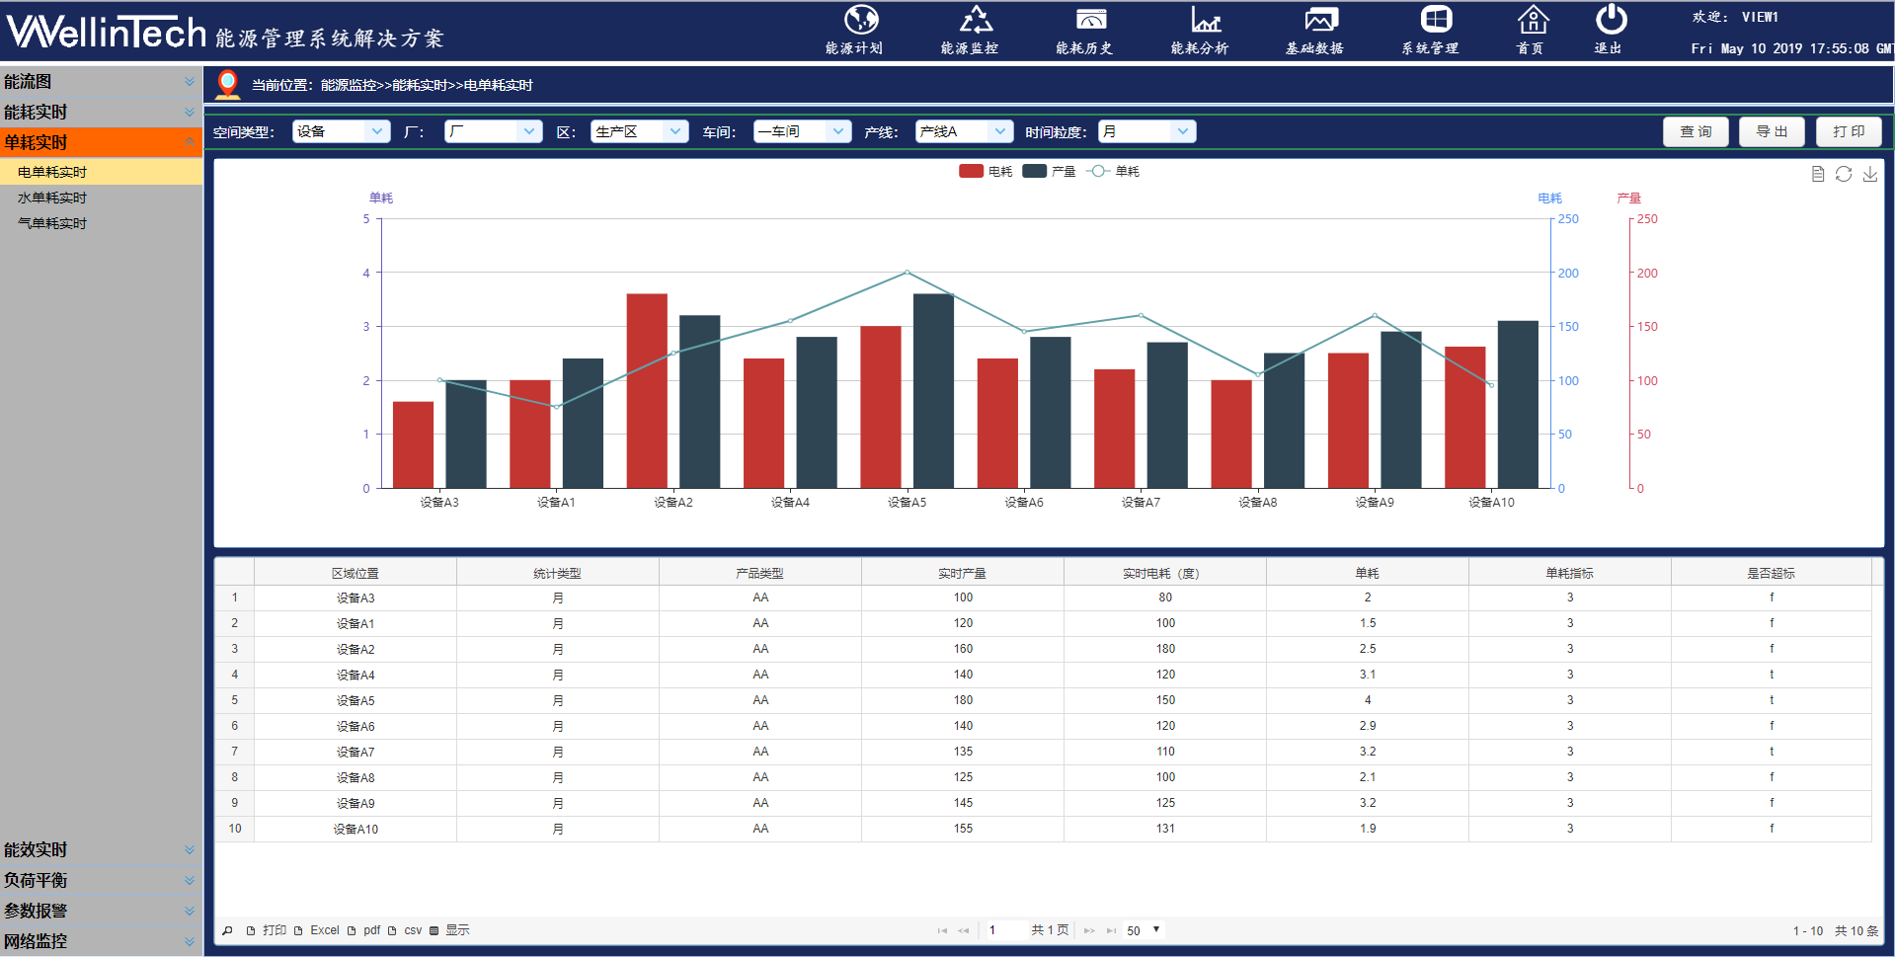Refresh the chart with restore icon

pyautogui.click(x=1844, y=174)
